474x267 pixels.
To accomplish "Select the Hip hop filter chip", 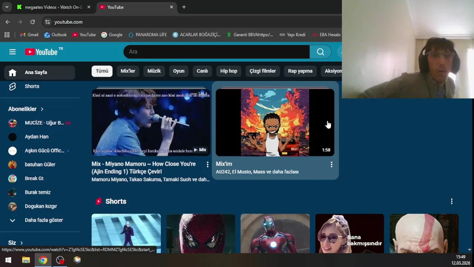I will (x=229, y=71).
